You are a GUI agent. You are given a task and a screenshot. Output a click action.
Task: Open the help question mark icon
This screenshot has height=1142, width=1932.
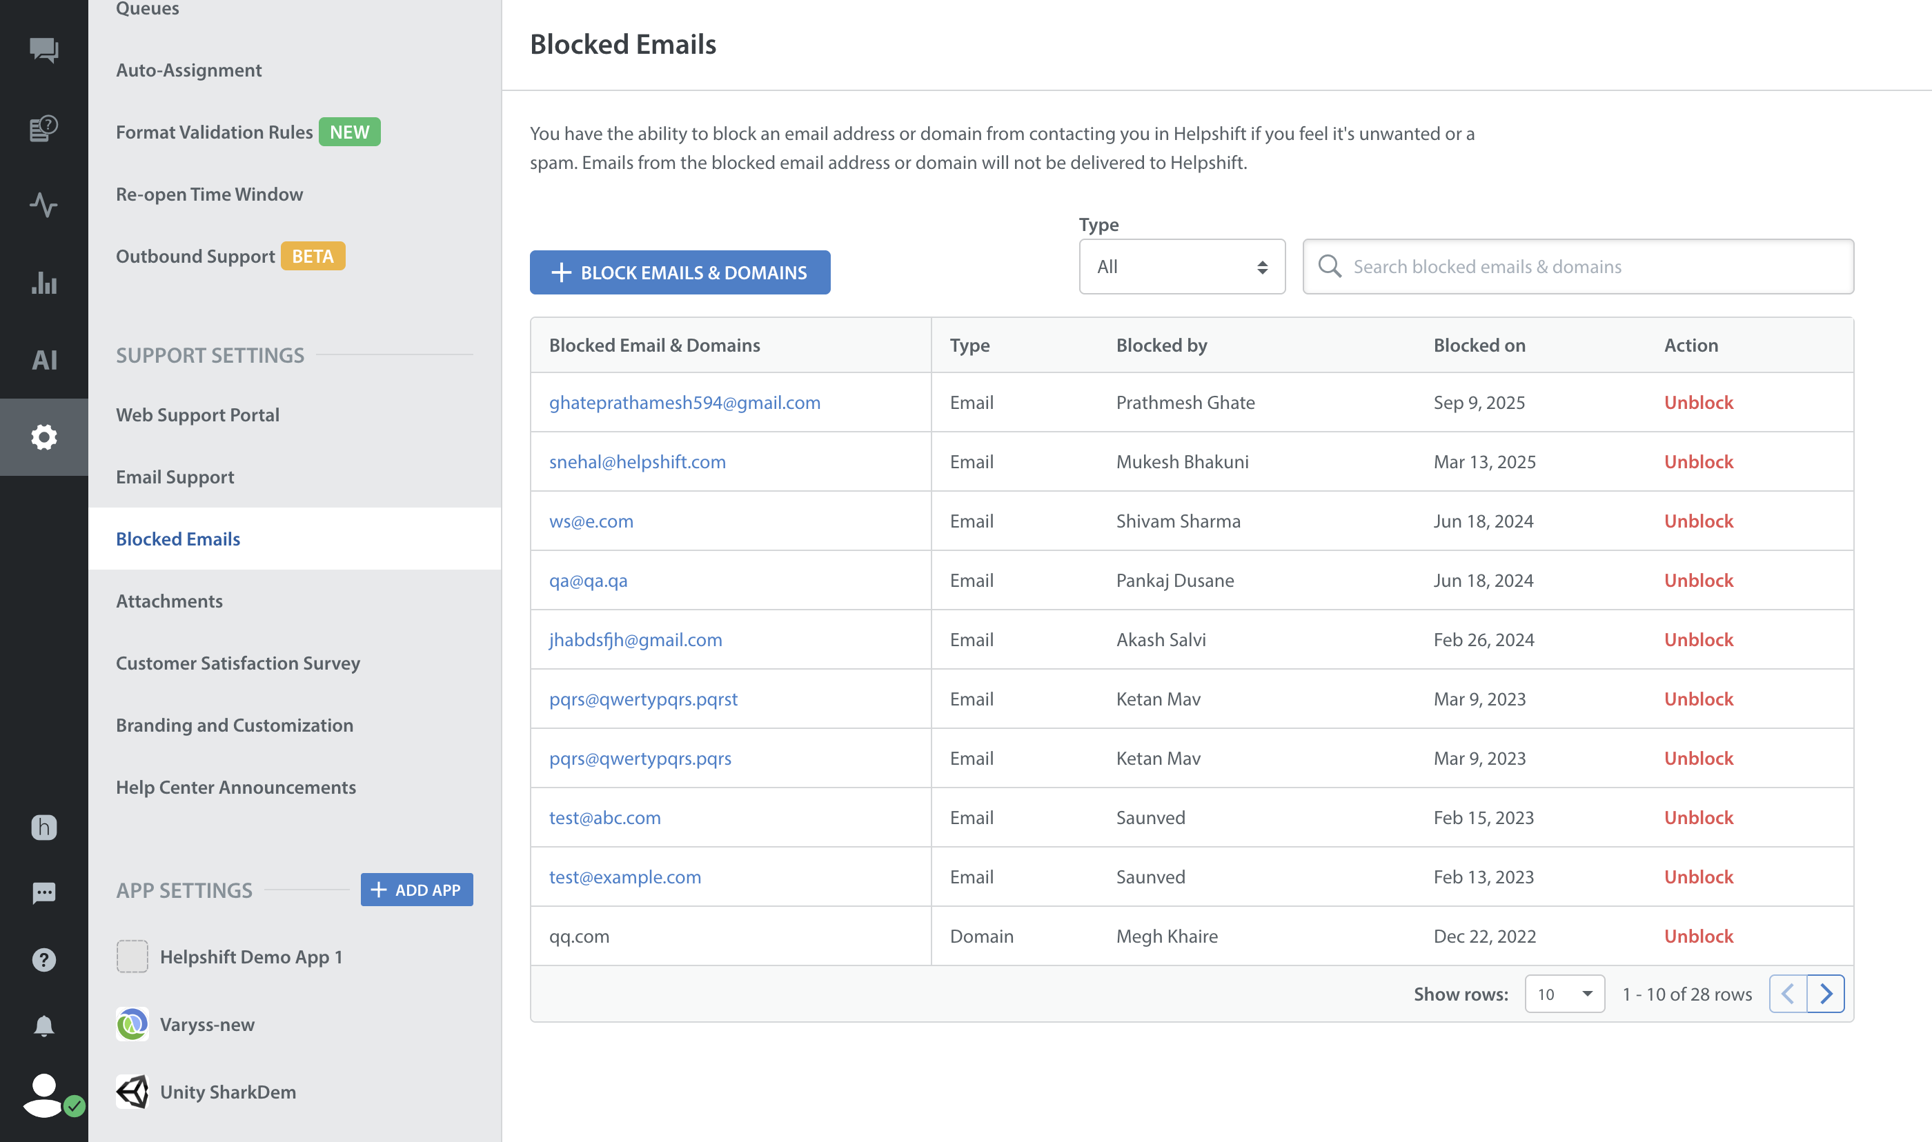point(44,960)
